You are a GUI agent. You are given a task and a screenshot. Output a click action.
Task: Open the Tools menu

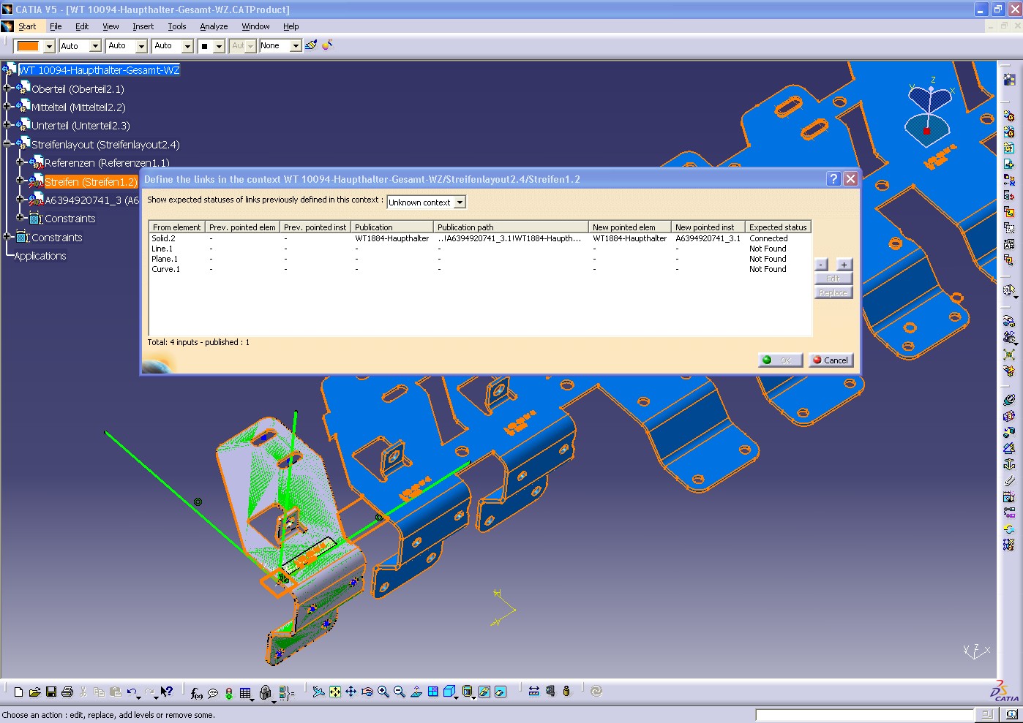click(x=177, y=26)
